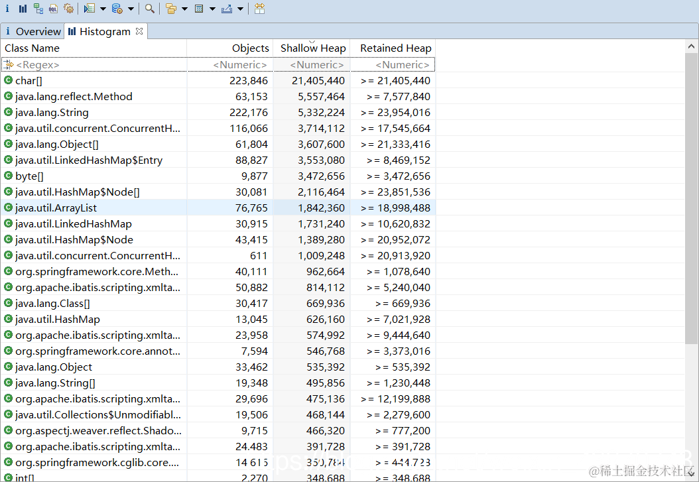This screenshot has height=482, width=699.
Task: Click Compare to another heap dump icon
Action: tap(259, 9)
